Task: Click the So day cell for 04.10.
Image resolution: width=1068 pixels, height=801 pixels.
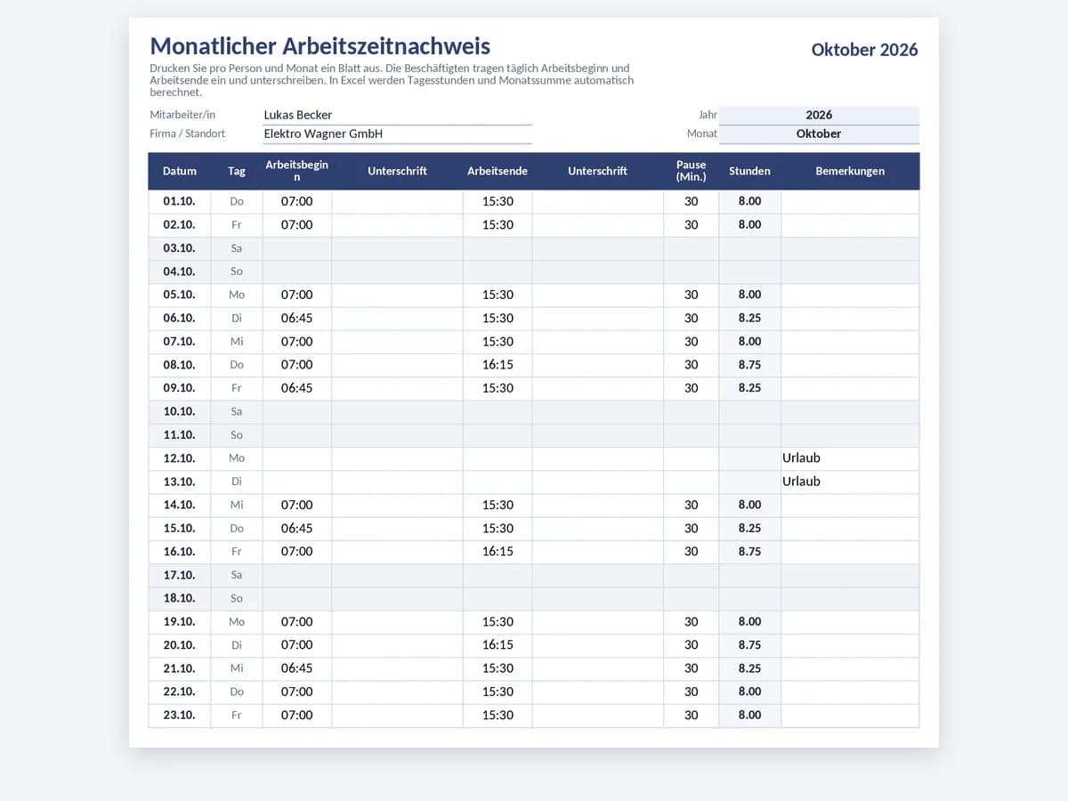Action: (237, 271)
